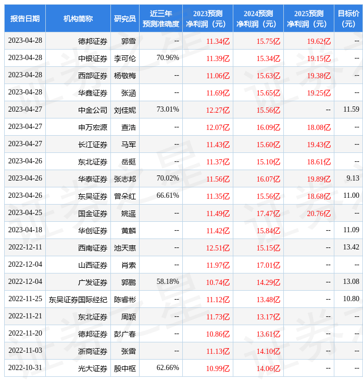This screenshot has height=381, width=363.
Task: Select the 申万宏源 cell
Action: [x=93, y=127]
